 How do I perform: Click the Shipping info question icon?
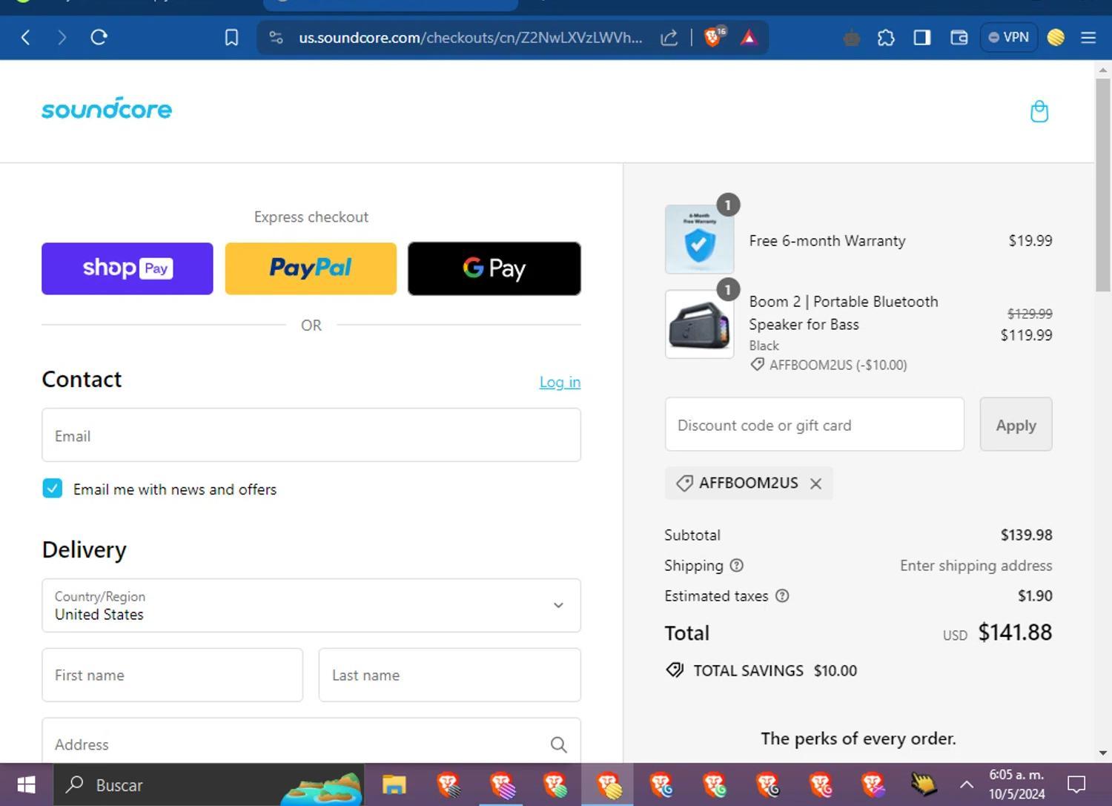(736, 565)
